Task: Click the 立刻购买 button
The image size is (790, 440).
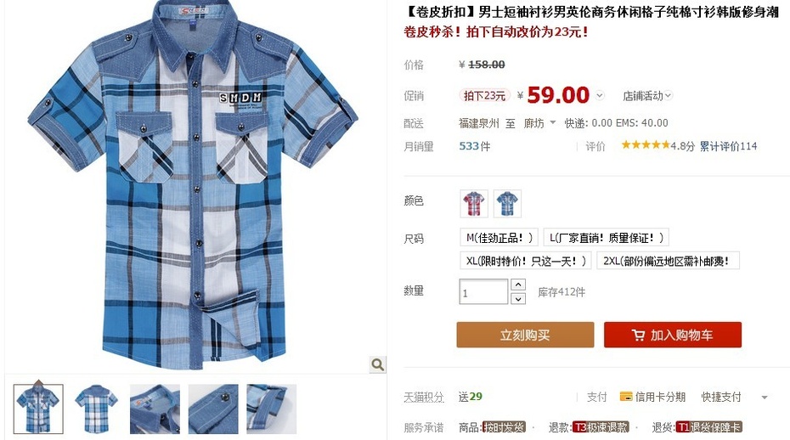Action: [525, 335]
